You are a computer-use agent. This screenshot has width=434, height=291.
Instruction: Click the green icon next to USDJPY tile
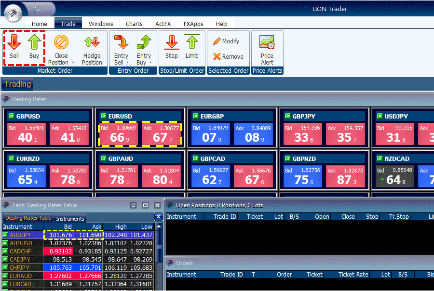[x=380, y=116]
